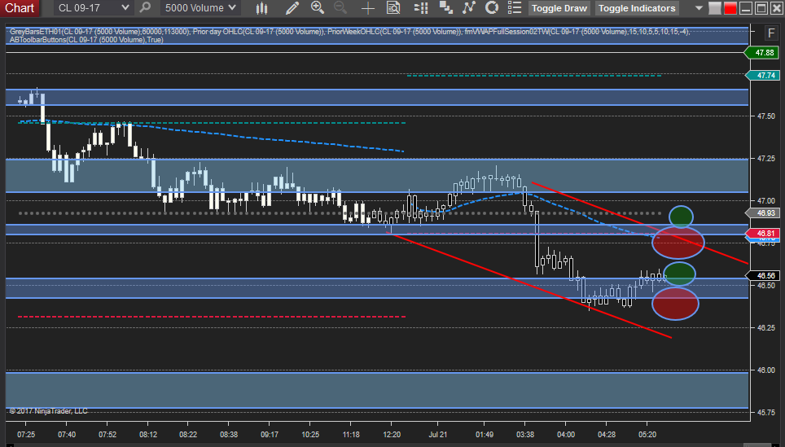Click the 07:25 time axis label
The height and width of the screenshot is (447, 785).
coord(26,435)
